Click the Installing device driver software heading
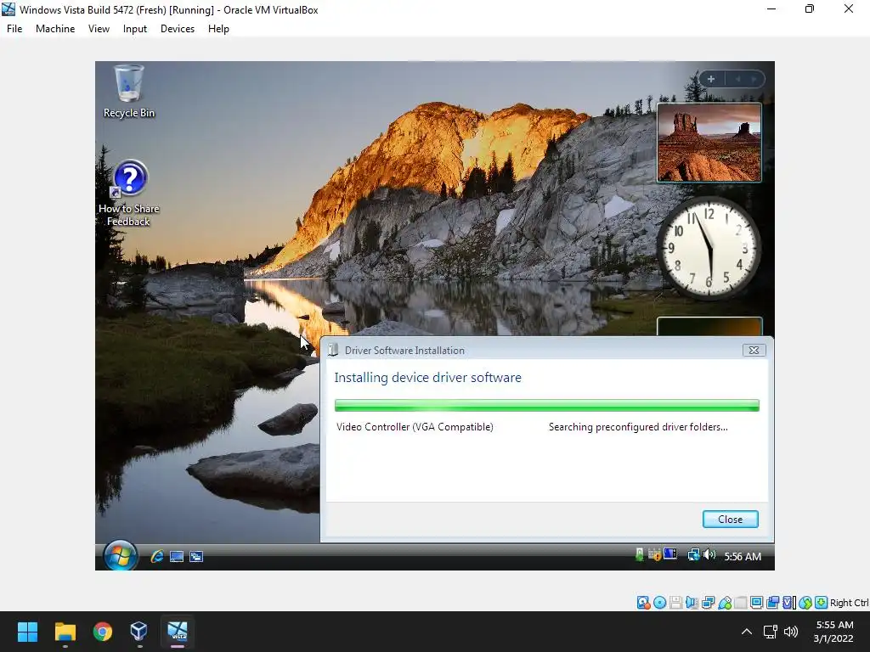The height and width of the screenshot is (652, 870). (x=428, y=378)
